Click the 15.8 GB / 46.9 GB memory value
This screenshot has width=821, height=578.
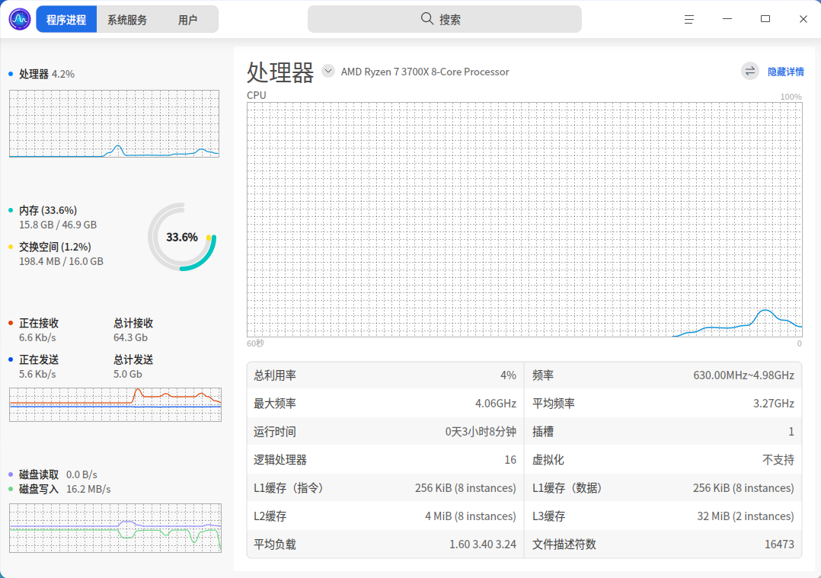(58, 225)
